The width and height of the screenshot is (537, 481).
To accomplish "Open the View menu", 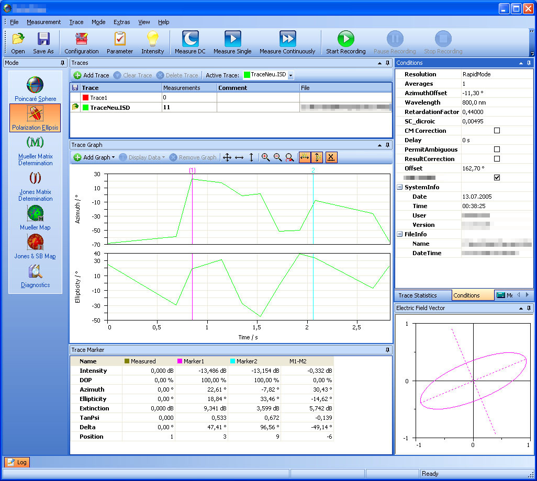I will tap(144, 22).
